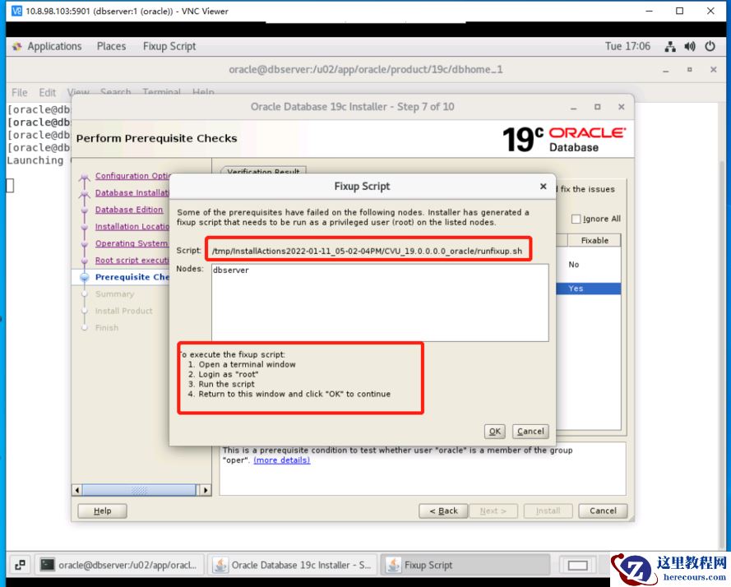
Task: Open the more details link
Action: [x=281, y=460]
